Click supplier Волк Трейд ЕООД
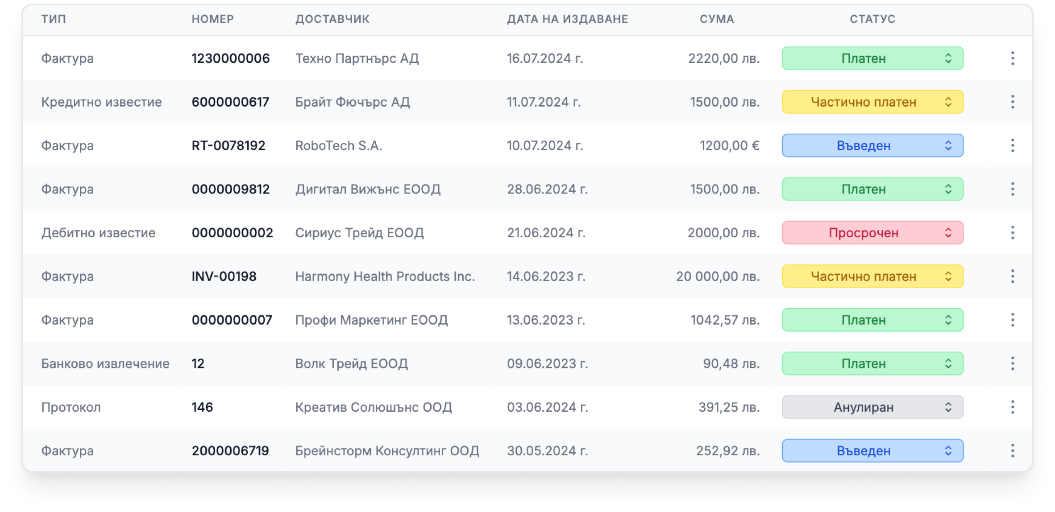Viewport: 1055px width, 512px height. pyautogui.click(x=352, y=363)
